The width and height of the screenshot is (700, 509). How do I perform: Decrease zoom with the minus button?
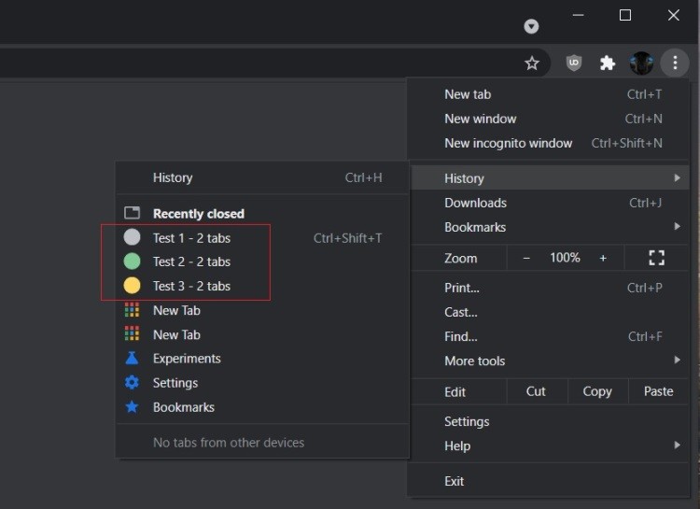526,258
